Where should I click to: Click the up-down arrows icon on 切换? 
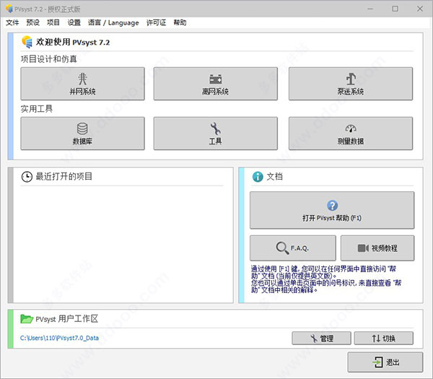coord(376,339)
